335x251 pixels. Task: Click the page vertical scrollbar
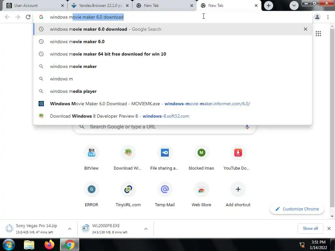click(332, 117)
